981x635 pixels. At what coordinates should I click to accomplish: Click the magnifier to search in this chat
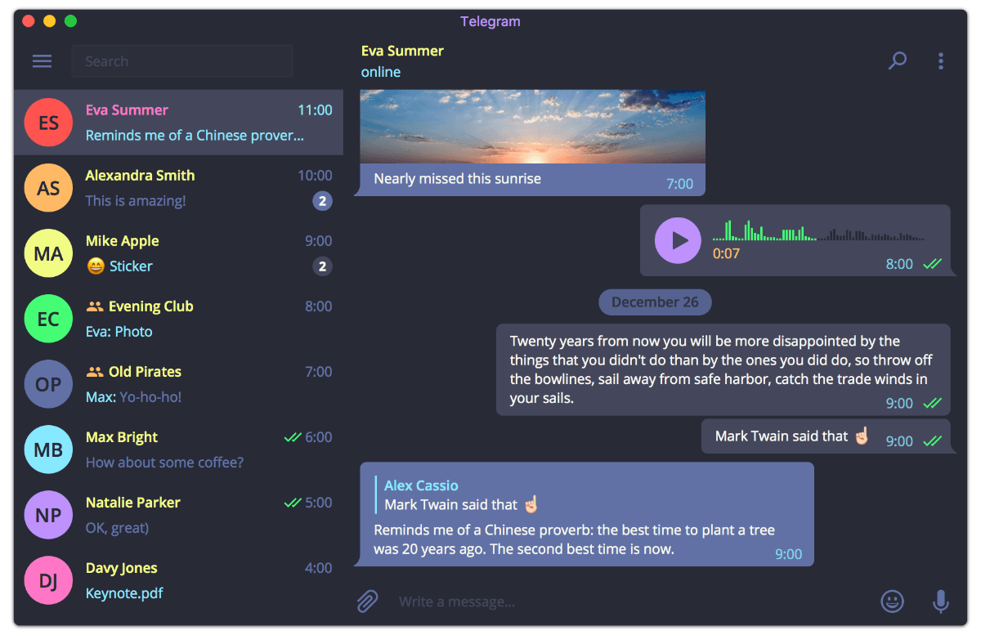click(897, 60)
